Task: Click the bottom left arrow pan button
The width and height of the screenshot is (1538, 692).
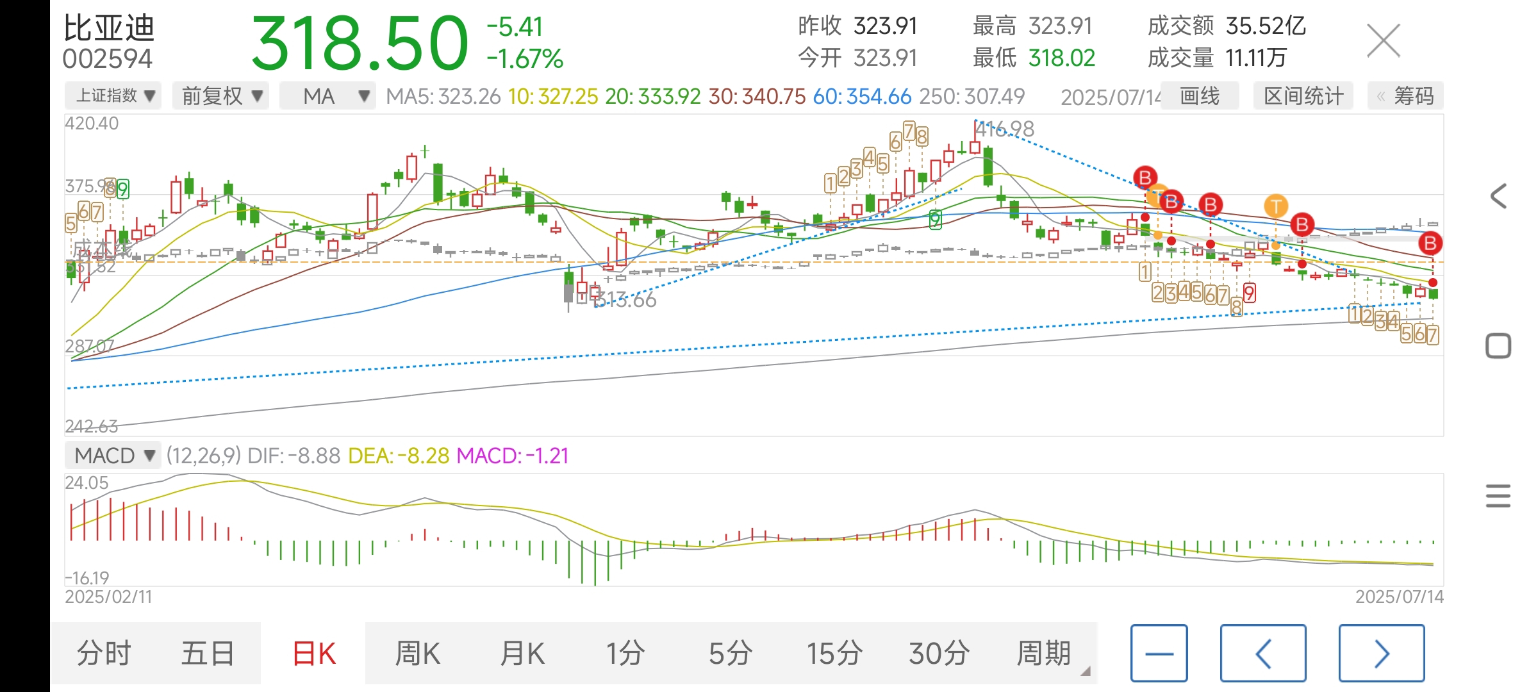Action: point(1262,654)
